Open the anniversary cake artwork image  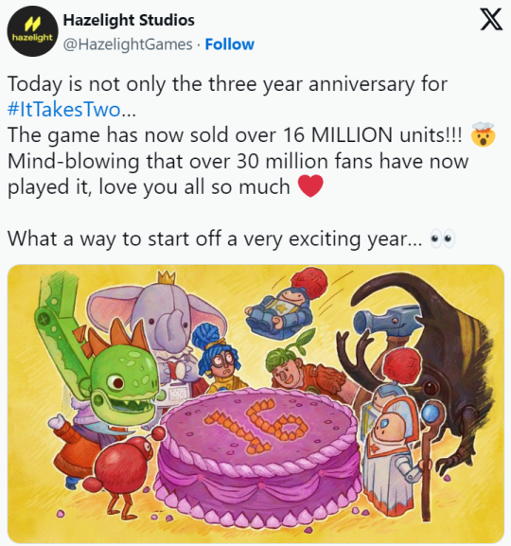(255, 403)
